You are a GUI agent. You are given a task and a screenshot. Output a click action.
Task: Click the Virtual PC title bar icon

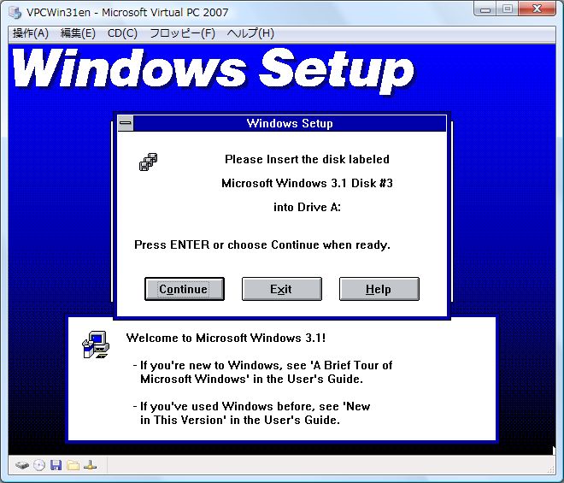(x=15, y=12)
